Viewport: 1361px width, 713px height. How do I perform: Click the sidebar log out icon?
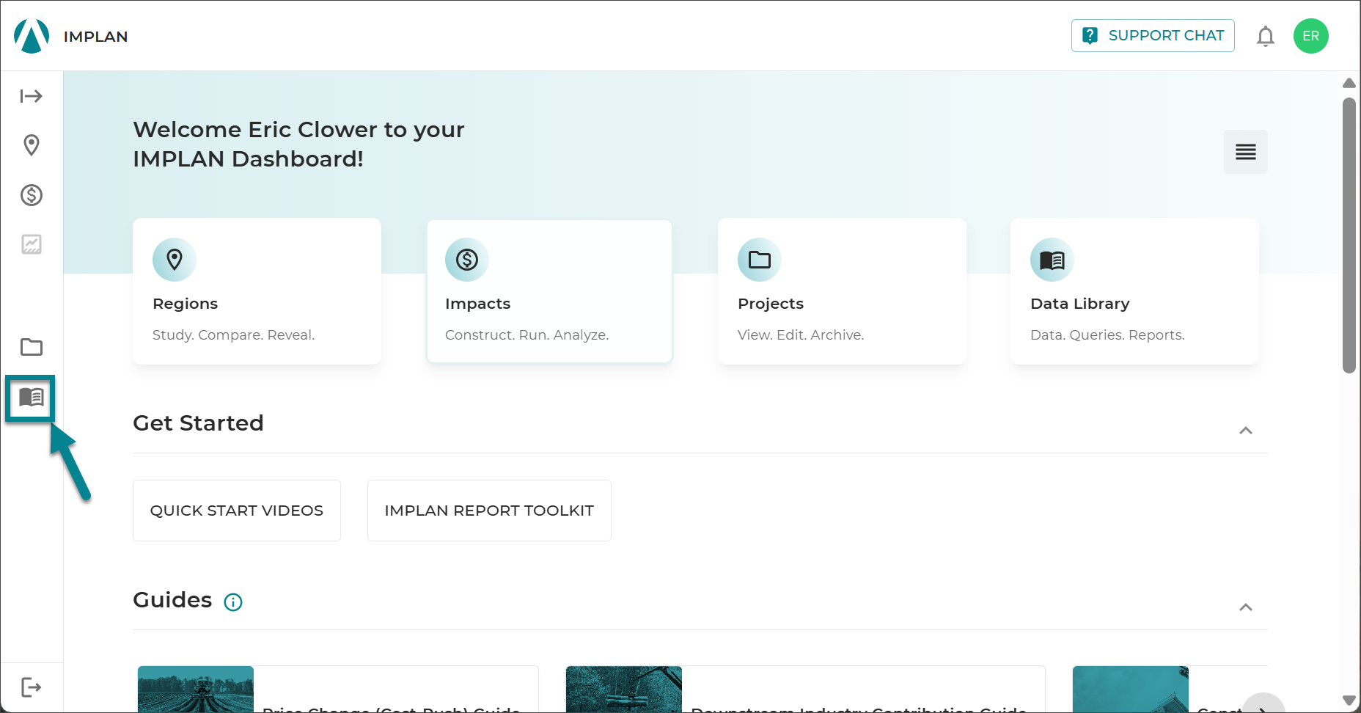coord(32,687)
